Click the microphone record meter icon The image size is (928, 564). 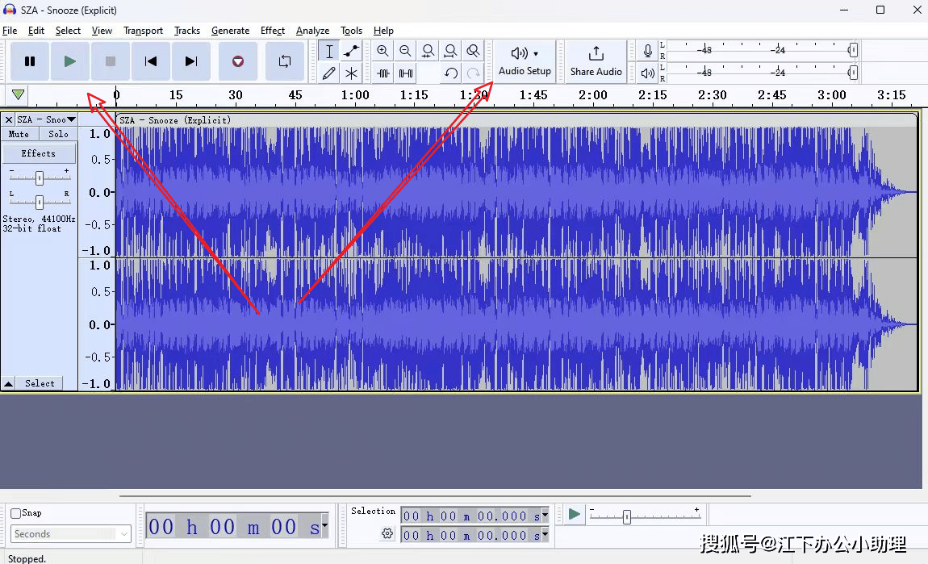[x=648, y=51]
